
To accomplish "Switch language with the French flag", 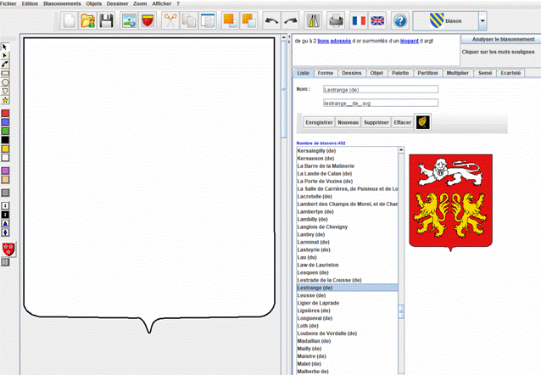I will click(x=359, y=20).
